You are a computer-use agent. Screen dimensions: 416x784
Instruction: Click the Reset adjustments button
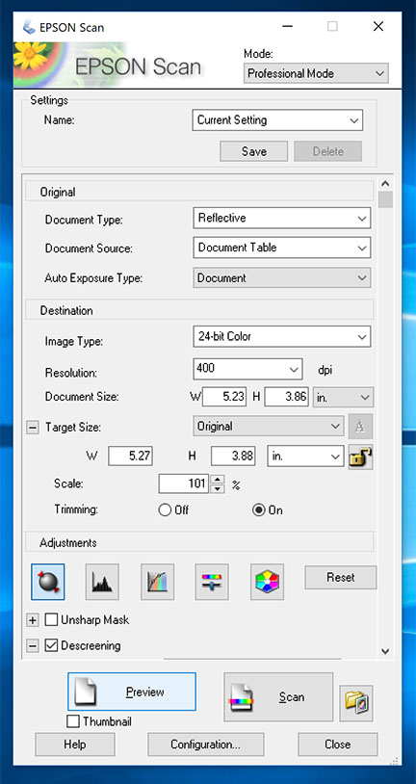(341, 578)
